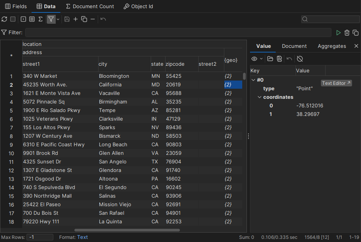This screenshot has height=242, width=361.
Task: Open the Fields tab
Action: coord(16,6)
